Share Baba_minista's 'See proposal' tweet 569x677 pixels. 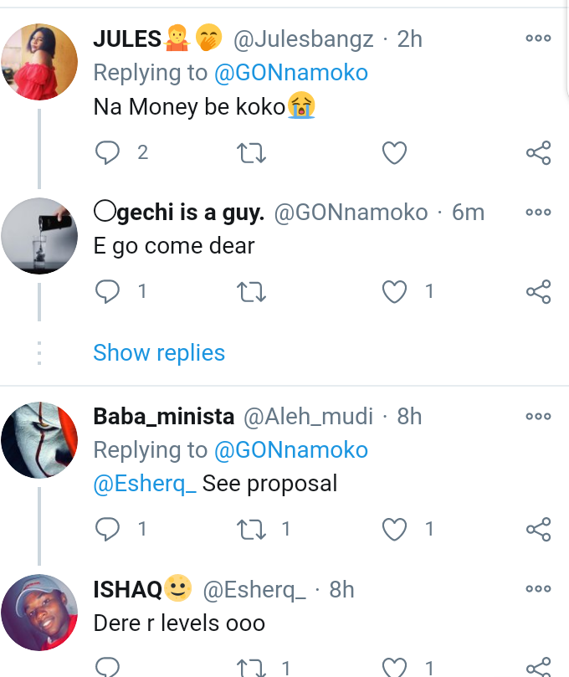pyautogui.click(x=538, y=529)
